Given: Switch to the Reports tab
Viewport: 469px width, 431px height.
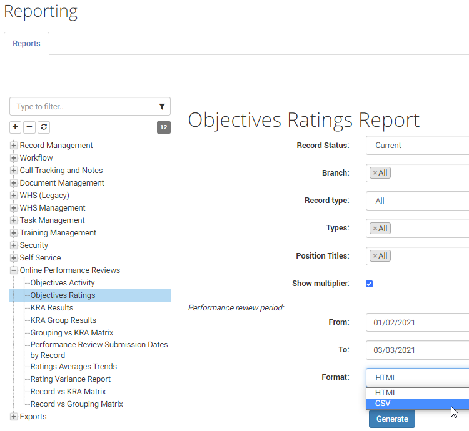Looking at the screenshot, I should (x=26, y=44).
